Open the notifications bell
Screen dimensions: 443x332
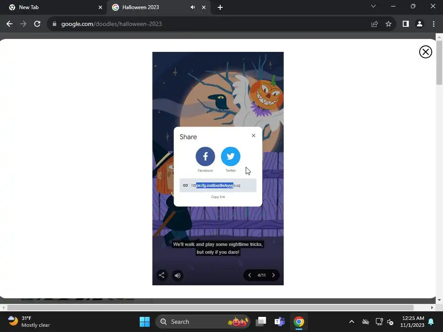(x=431, y=322)
